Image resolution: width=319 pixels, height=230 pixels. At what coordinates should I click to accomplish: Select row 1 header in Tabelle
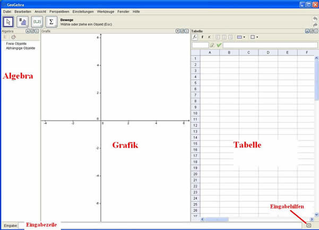click(x=195, y=58)
